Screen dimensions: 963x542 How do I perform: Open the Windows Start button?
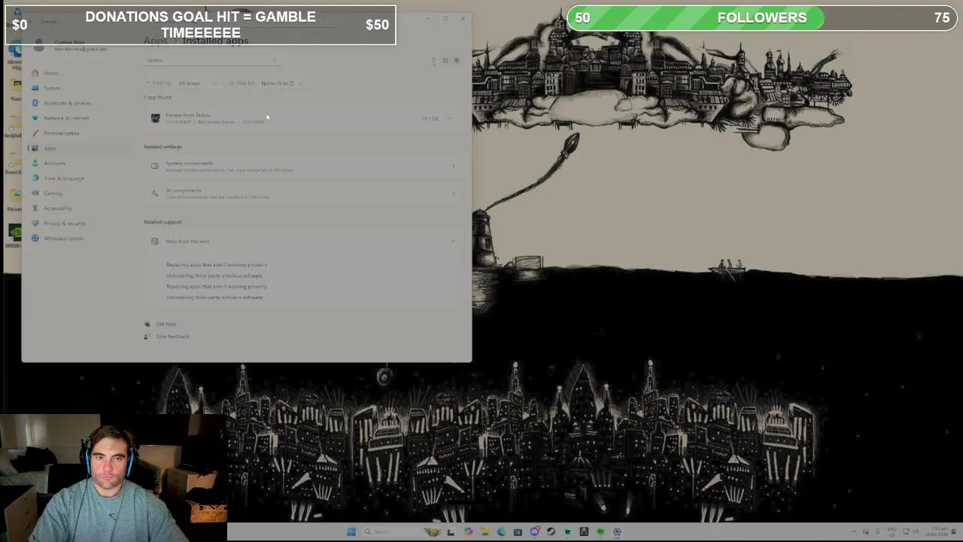[351, 532]
